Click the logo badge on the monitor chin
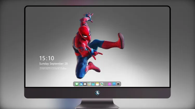The image size is (195, 109). (x=97, y=93)
